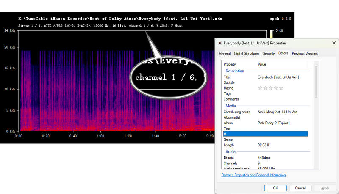Viewport: 339px width, 194px height.
Task: Click the 10 kHz frequency axis label
Action: (x=10, y=89)
